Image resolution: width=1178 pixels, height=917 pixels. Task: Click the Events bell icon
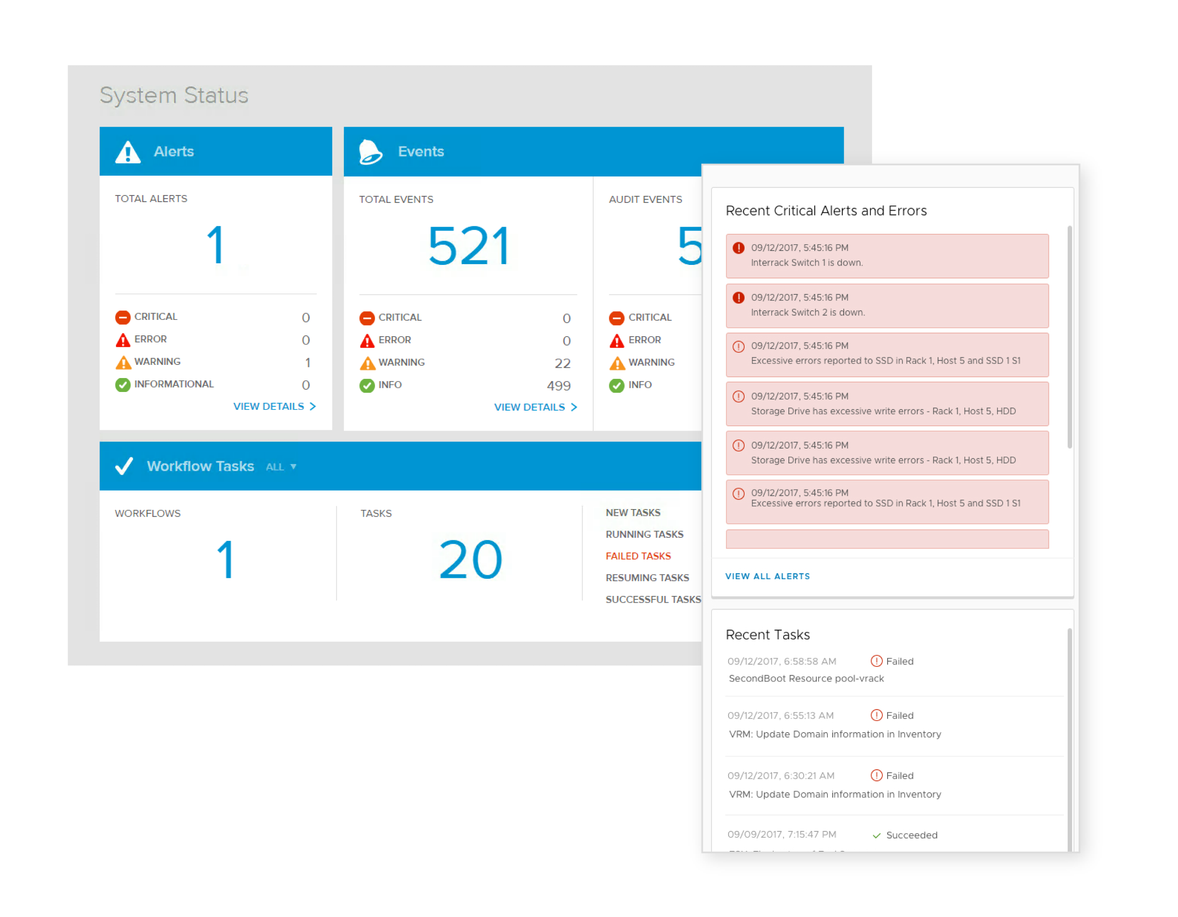pos(370,152)
